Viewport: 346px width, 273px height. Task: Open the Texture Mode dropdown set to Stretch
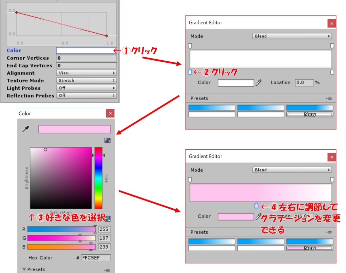pos(86,81)
